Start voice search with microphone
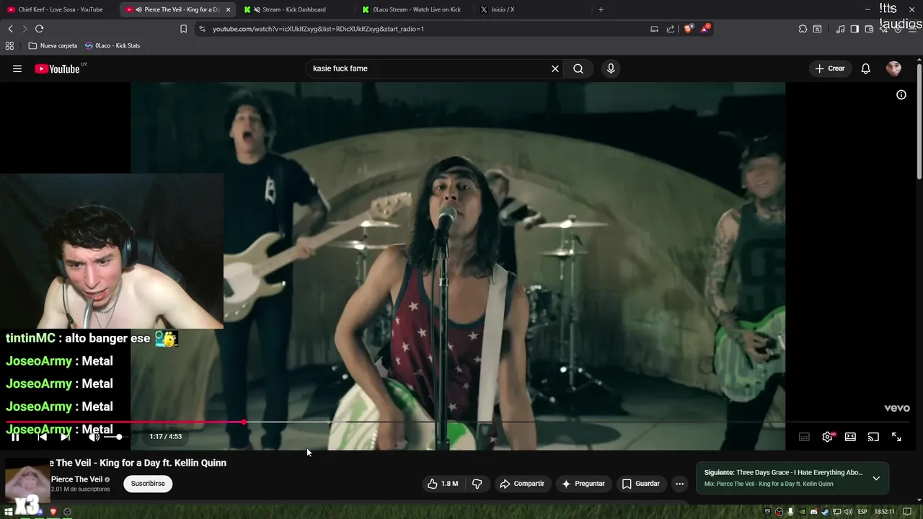The width and height of the screenshot is (923, 519). [x=611, y=68]
